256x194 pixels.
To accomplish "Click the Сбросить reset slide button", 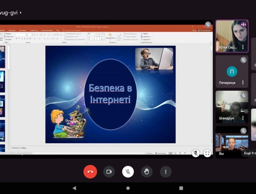I will click(x=9, y=37).
